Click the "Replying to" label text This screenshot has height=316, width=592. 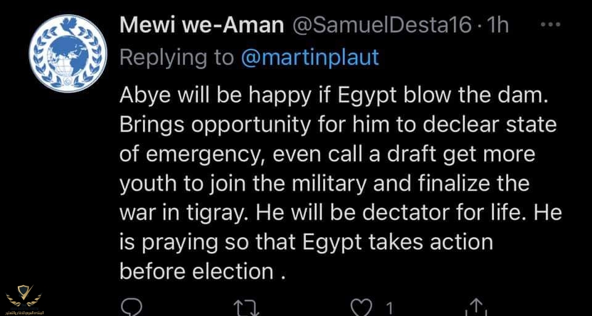pyautogui.click(x=176, y=57)
